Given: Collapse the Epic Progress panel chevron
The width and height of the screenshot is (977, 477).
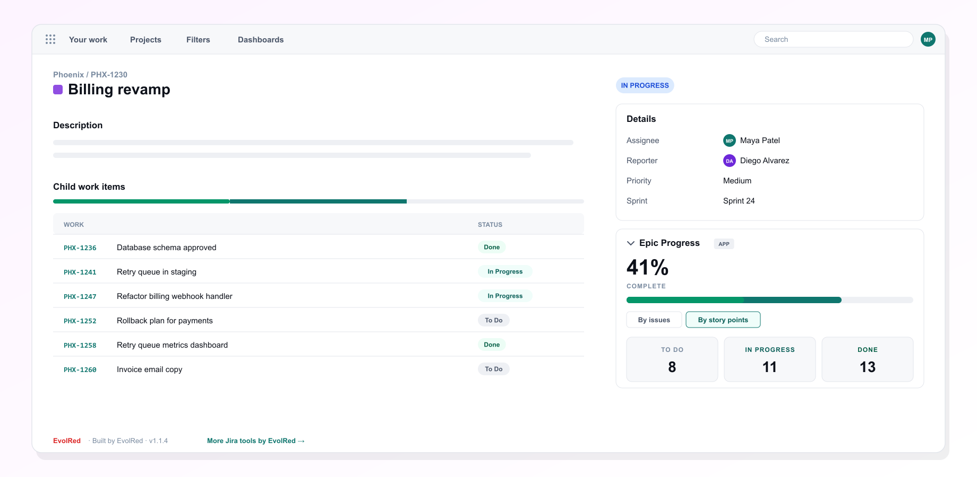Looking at the screenshot, I should click(x=631, y=243).
